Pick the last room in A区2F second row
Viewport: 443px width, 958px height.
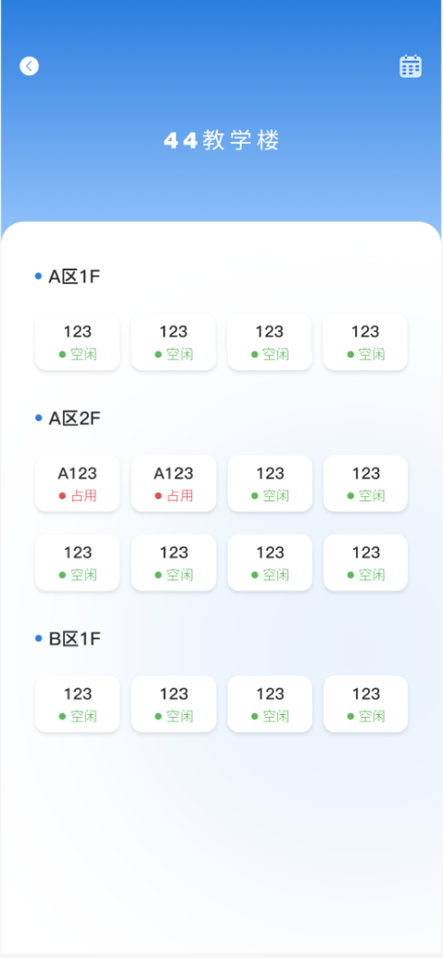tap(365, 563)
